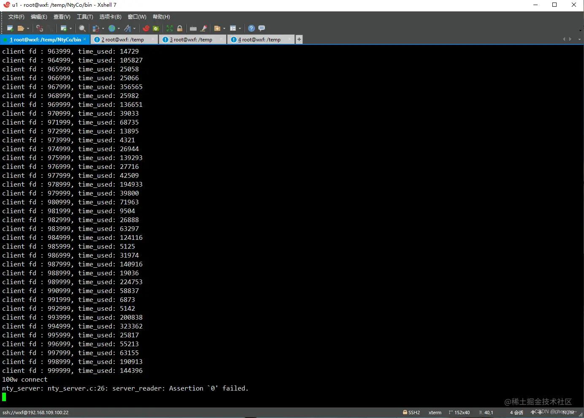The height and width of the screenshot is (418, 584).
Task: Open the 窗口(W) menu
Action: point(137,17)
